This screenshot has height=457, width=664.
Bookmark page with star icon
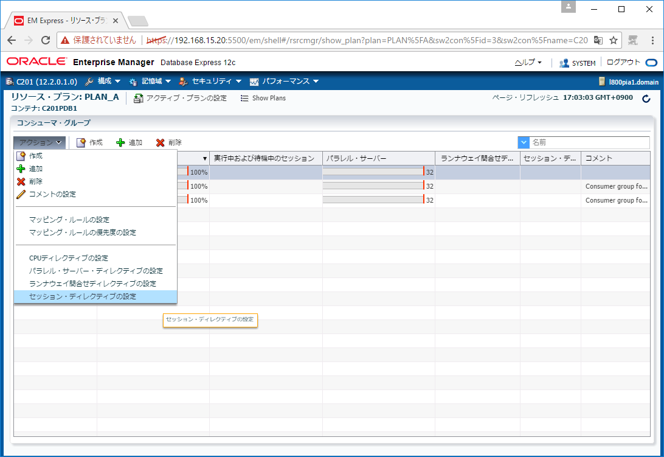613,40
